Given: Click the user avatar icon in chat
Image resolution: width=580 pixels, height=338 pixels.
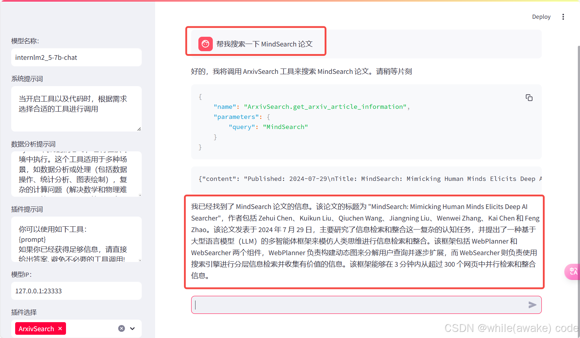Looking at the screenshot, I should coord(206,44).
